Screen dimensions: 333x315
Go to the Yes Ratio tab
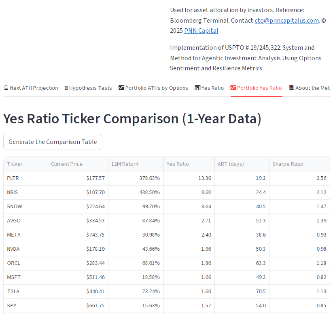(209, 88)
